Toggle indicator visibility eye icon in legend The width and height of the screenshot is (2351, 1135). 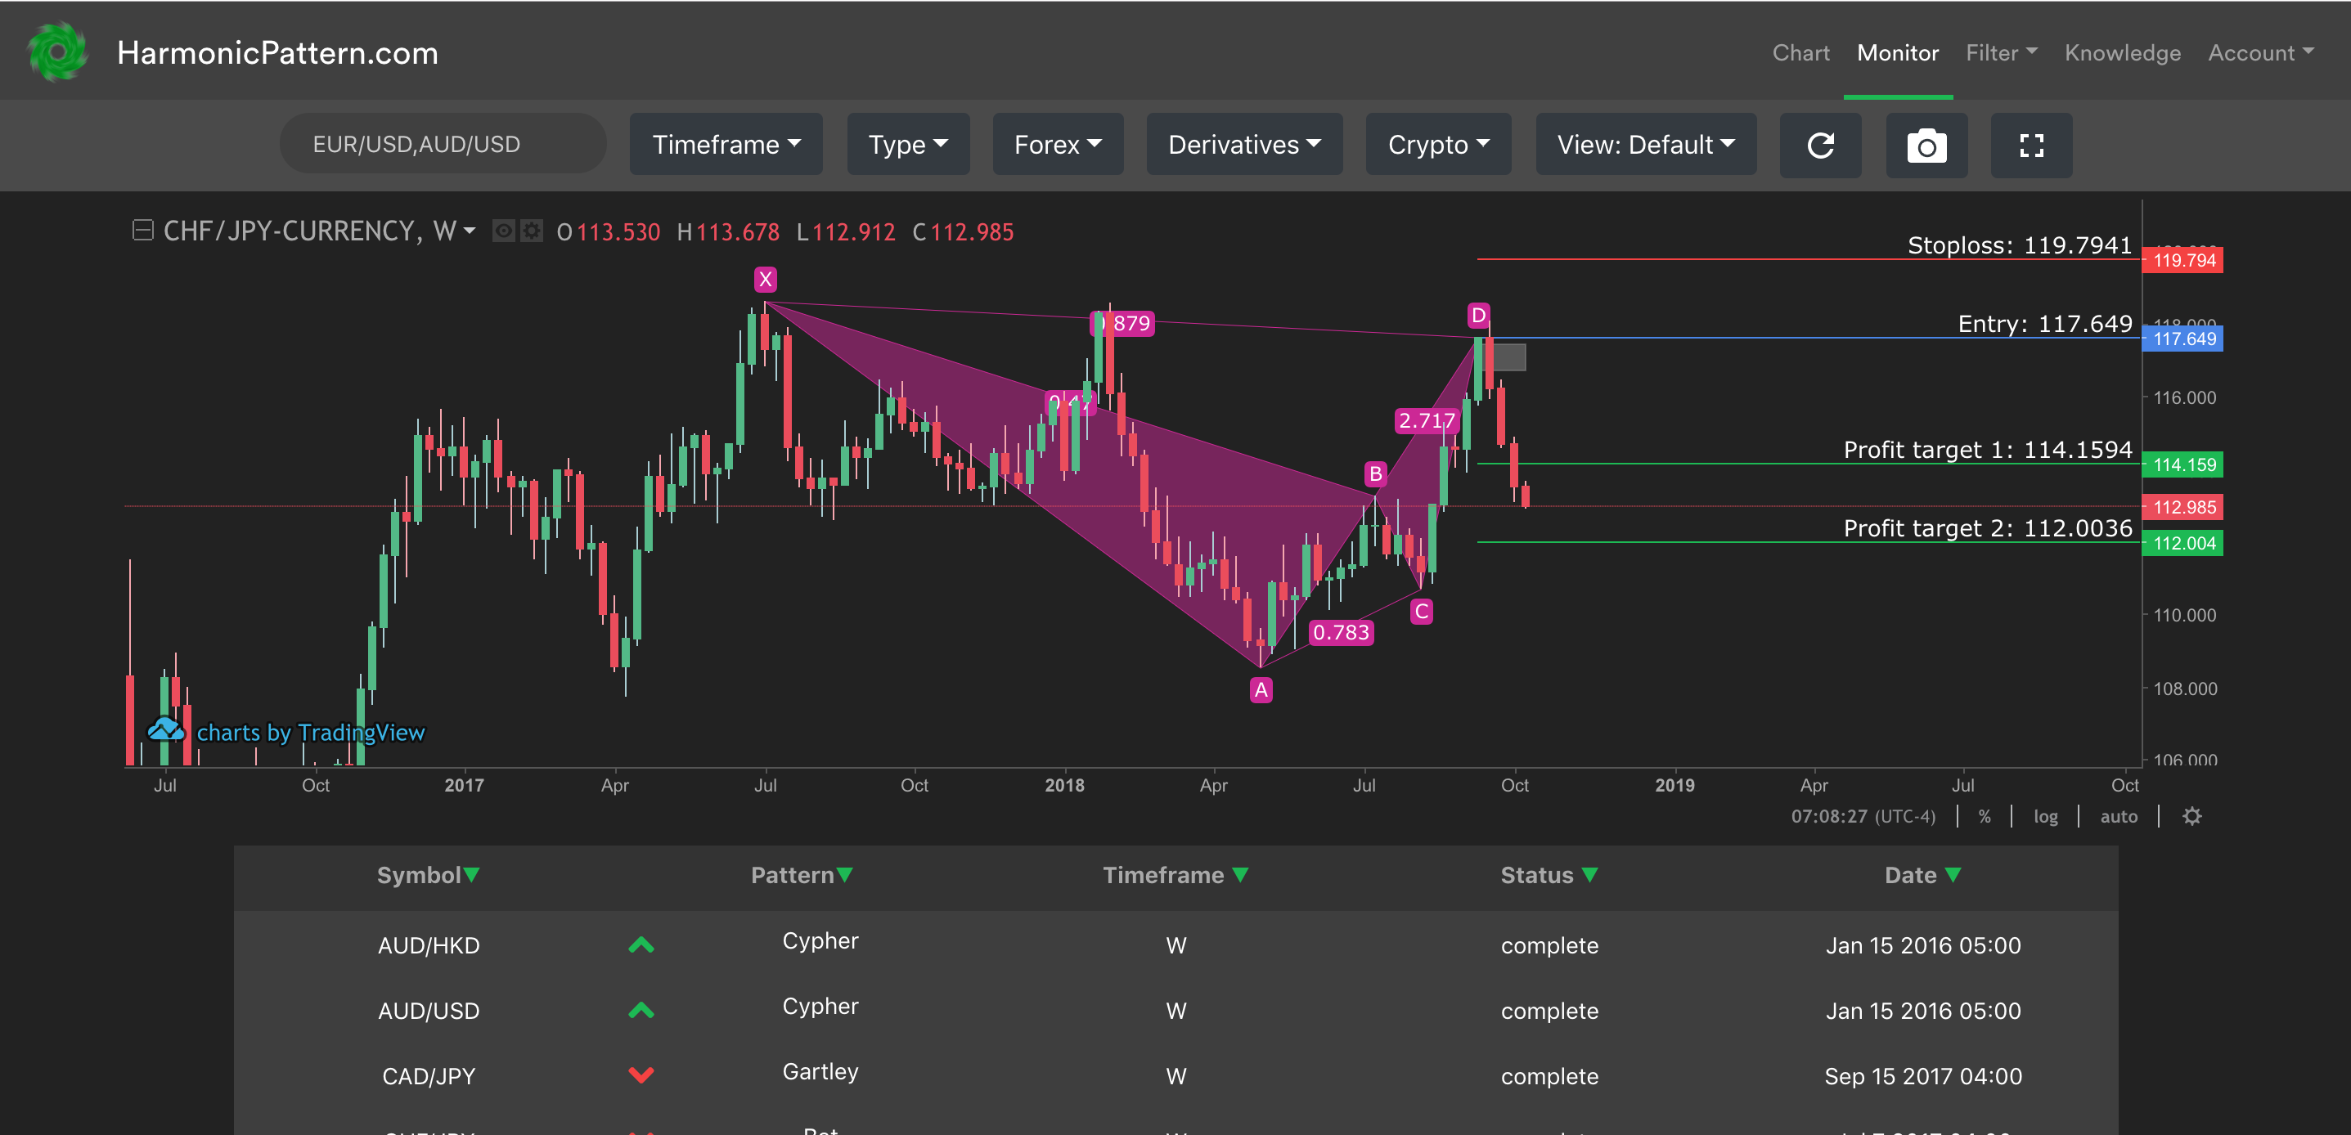point(503,231)
